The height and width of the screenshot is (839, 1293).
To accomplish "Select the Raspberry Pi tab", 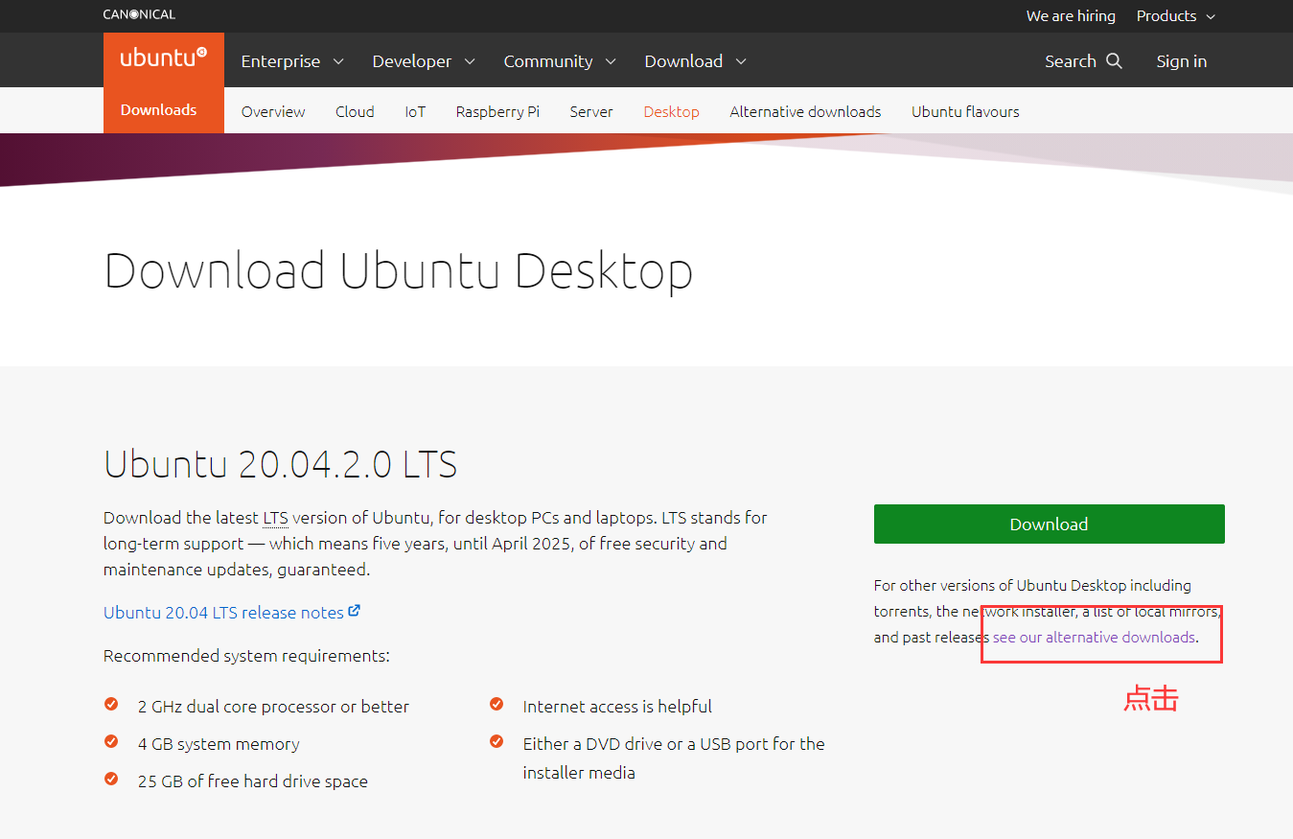I will 497,111.
